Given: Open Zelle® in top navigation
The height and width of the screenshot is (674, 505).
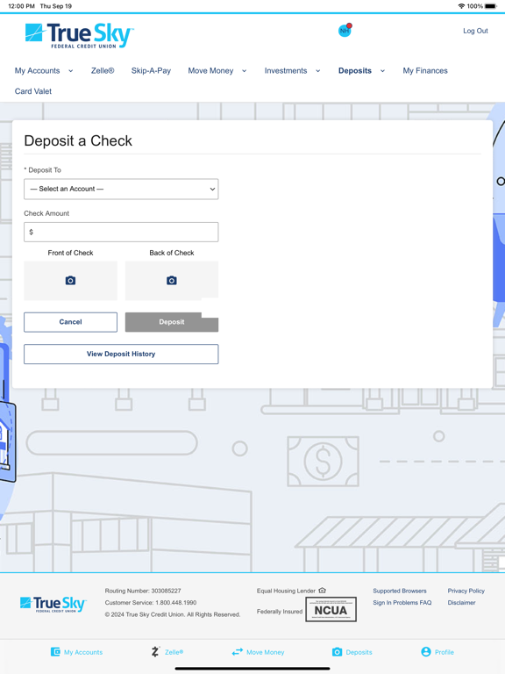Looking at the screenshot, I should coord(103,70).
